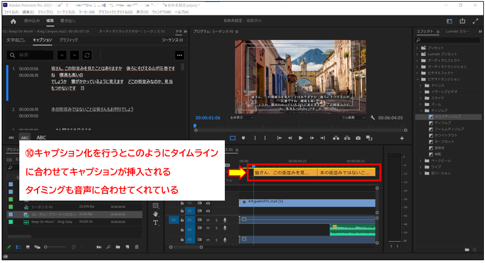Solo audio track A1

(217, 220)
